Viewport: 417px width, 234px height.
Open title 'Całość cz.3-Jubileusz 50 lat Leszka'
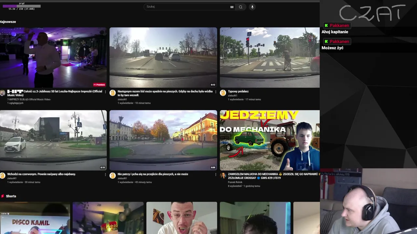click(54, 93)
